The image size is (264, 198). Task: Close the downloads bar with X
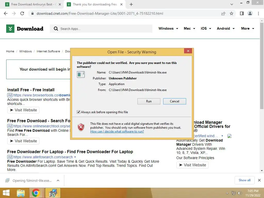(259, 180)
